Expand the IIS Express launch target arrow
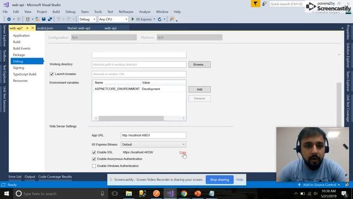The height and width of the screenshot is (199, 353). (x=154, y=19)
